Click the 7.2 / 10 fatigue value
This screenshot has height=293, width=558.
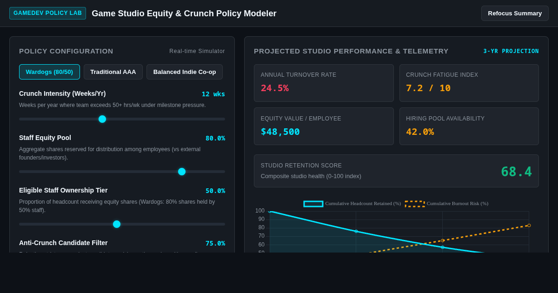428,88
